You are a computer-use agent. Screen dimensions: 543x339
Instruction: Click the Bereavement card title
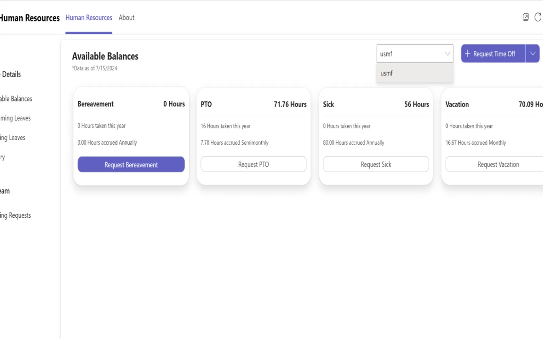(95, 104)
